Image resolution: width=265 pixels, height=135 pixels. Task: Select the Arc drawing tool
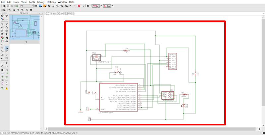click(7, 66)
